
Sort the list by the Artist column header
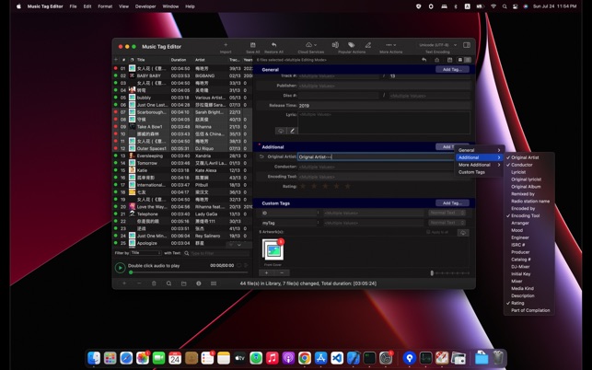point(200,60)
